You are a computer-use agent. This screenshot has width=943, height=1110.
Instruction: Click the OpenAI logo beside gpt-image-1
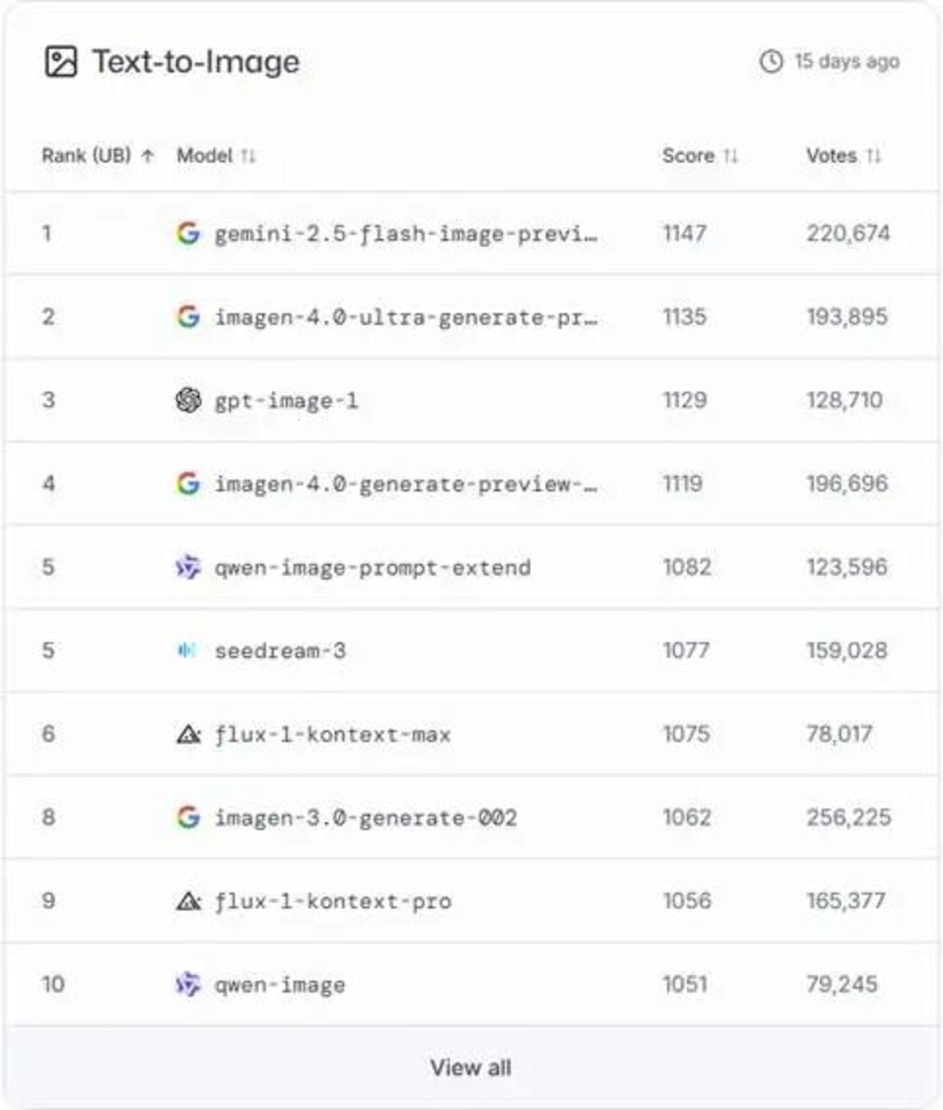tap(188, 400)
